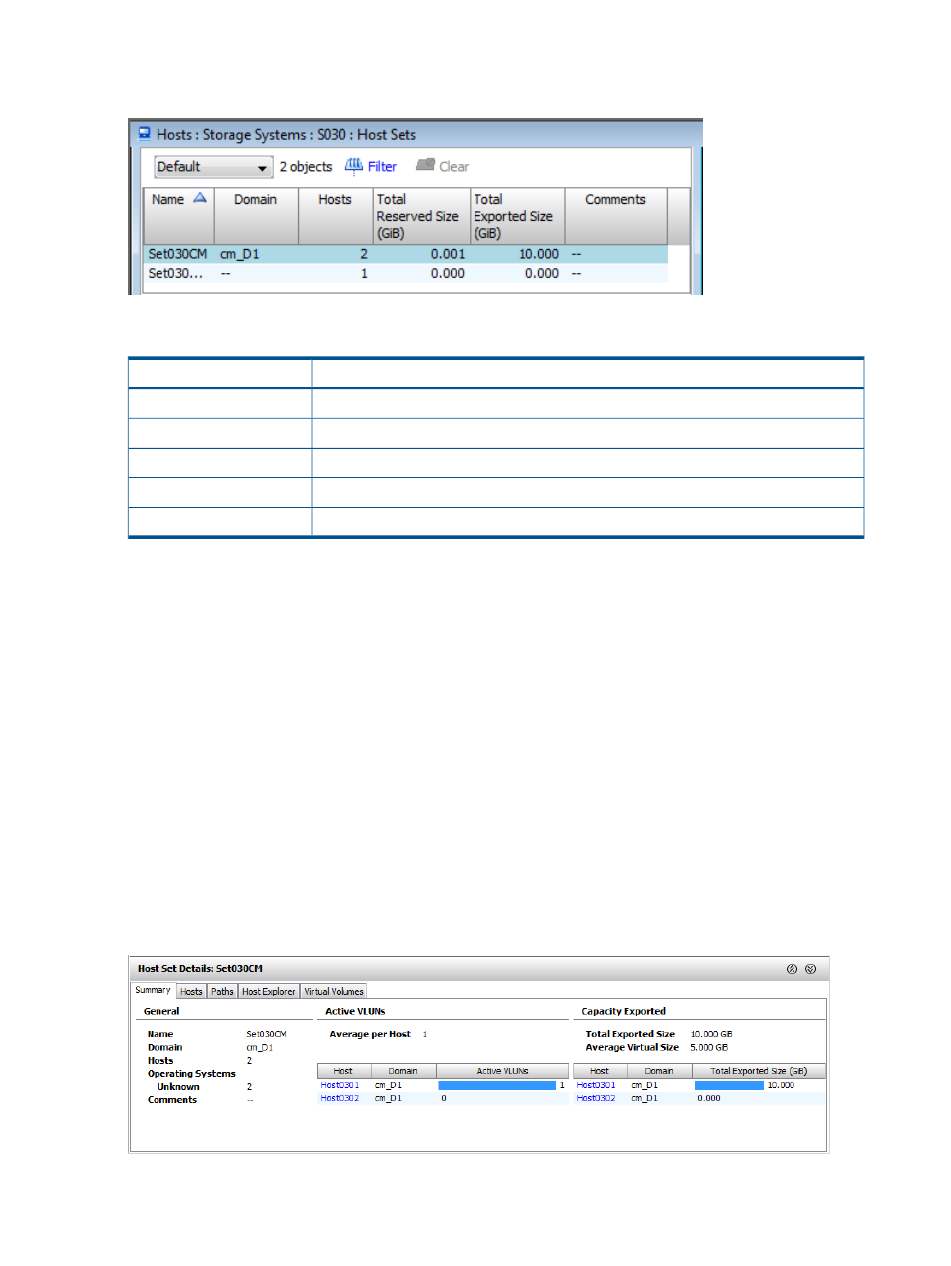
Task: Sort by the Domain column header in Host Sets
Action: (x=256, y=215)
